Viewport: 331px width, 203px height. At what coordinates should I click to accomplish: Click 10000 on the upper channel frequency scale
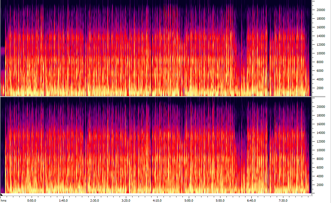point(321,53)
